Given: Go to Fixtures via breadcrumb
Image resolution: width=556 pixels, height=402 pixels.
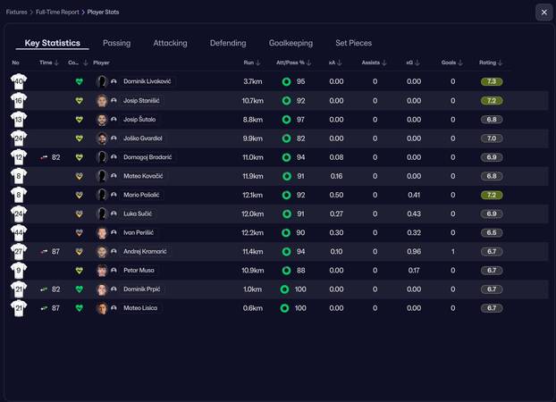Looking at the screenshot, I should pyautogui.click(x=15, y=13).
